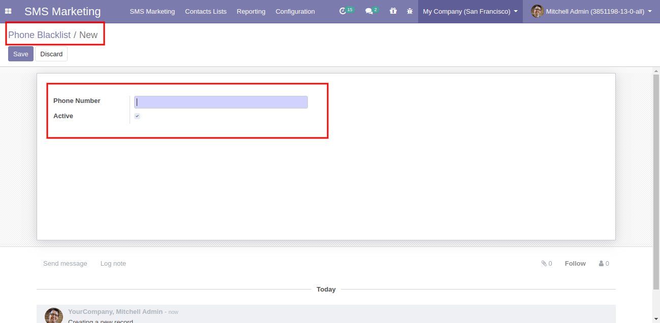This screenshot has height=323, width=660.
Task: Open the apps grid home menu icon
Action: tap(8, 11)
